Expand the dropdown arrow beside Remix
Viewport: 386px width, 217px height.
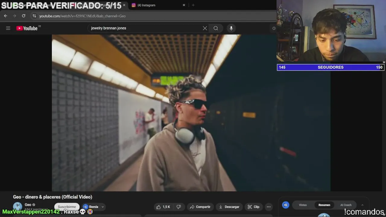[x=103, y=207]
